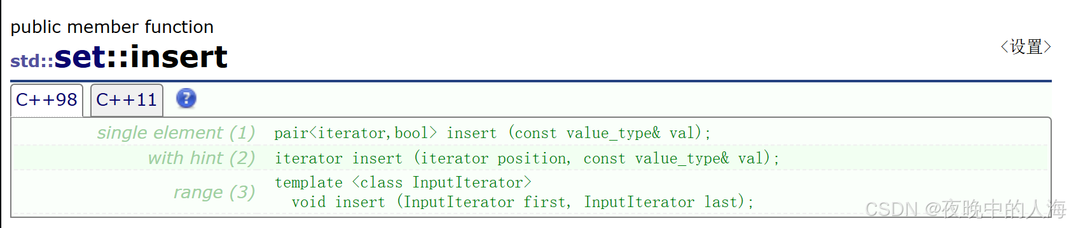Click the word insert in the title
Image resolution: width=1069 pixels, height=228 pixels.
coord(179,57)
